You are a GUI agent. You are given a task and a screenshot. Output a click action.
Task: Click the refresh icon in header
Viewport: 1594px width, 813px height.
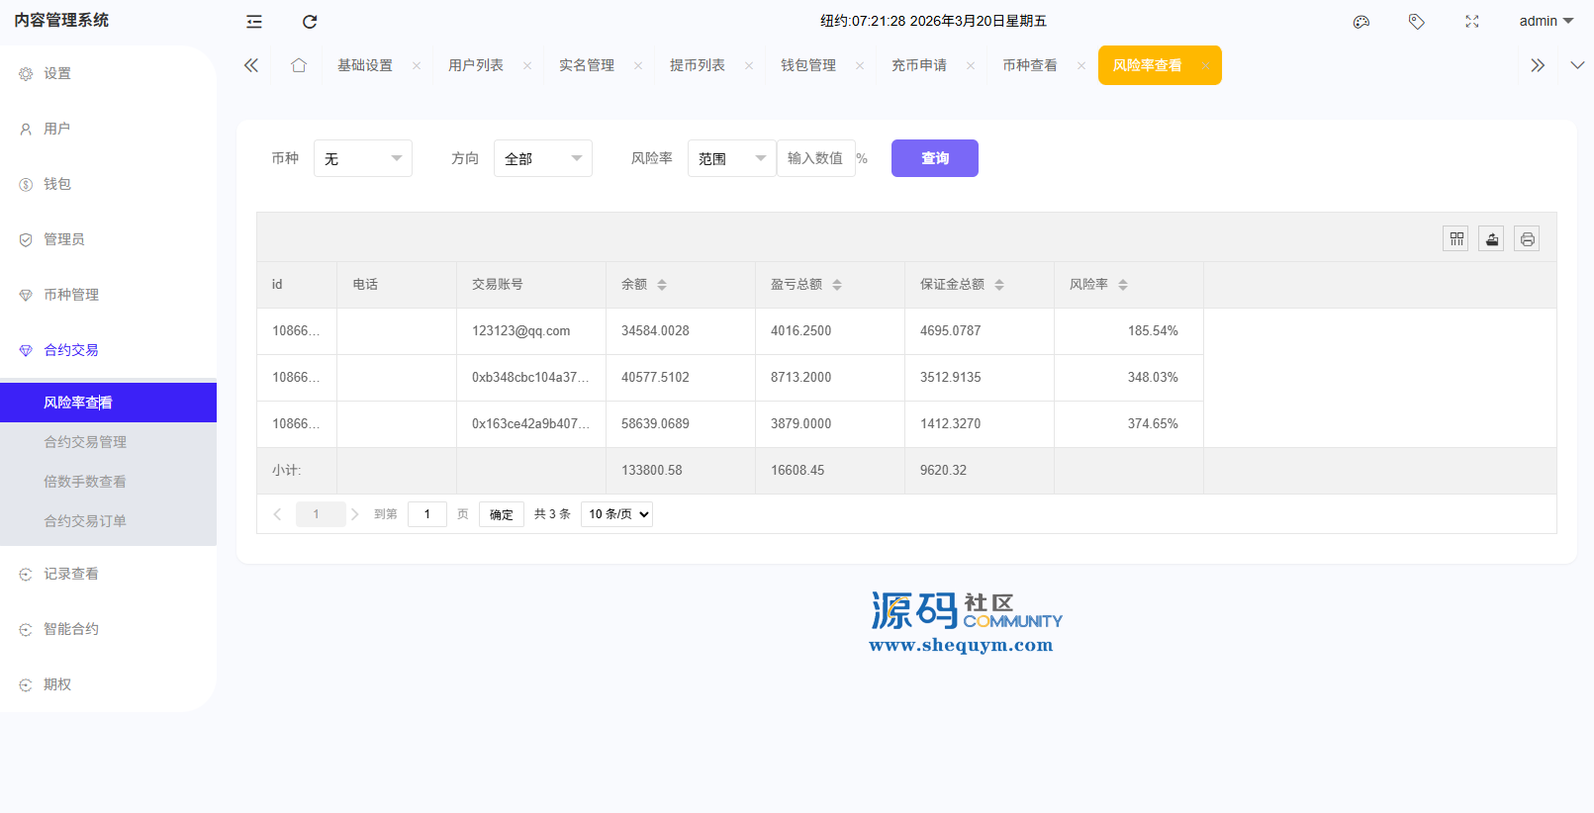(310, 22)
